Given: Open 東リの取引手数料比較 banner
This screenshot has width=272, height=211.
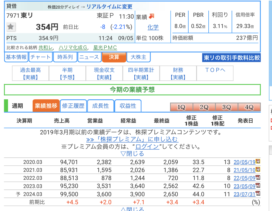Looking at the screenshot, I should pos(231,57).
